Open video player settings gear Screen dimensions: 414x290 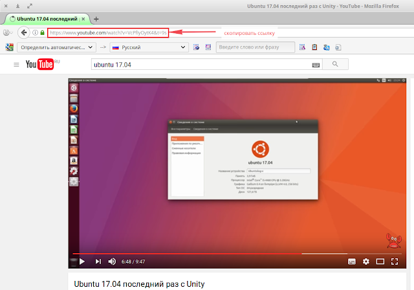366,262
